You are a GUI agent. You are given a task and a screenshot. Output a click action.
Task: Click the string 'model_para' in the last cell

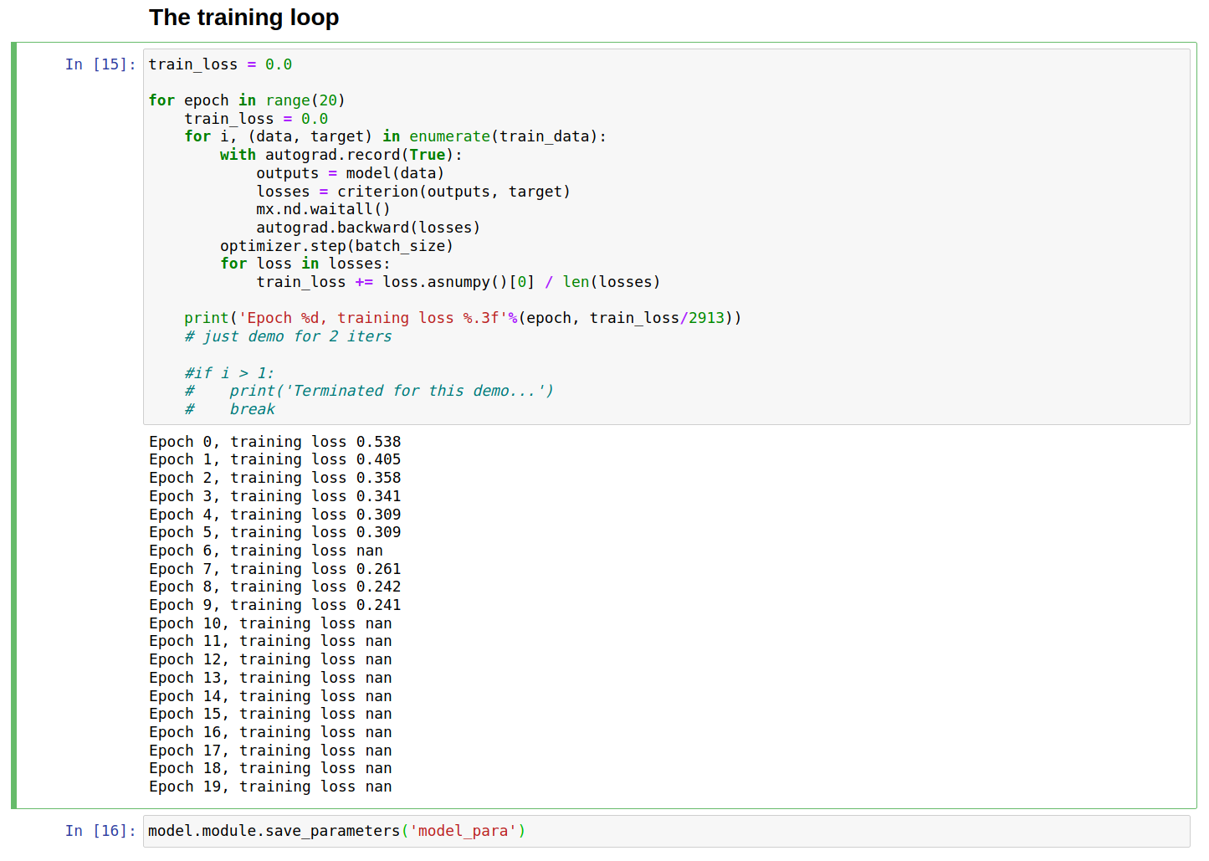click(463, 830)
